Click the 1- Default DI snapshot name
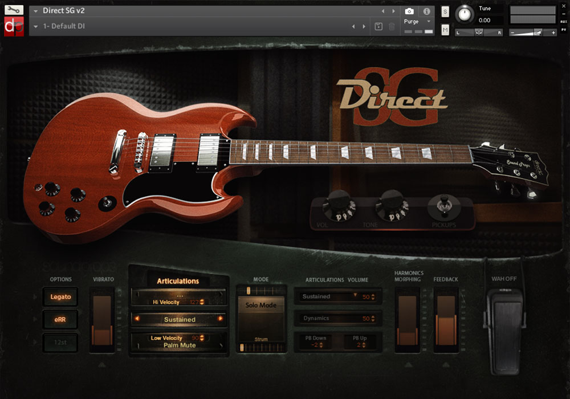Viewport: 570px width, 399px height. pyautogui.click(x=64, y=26)
